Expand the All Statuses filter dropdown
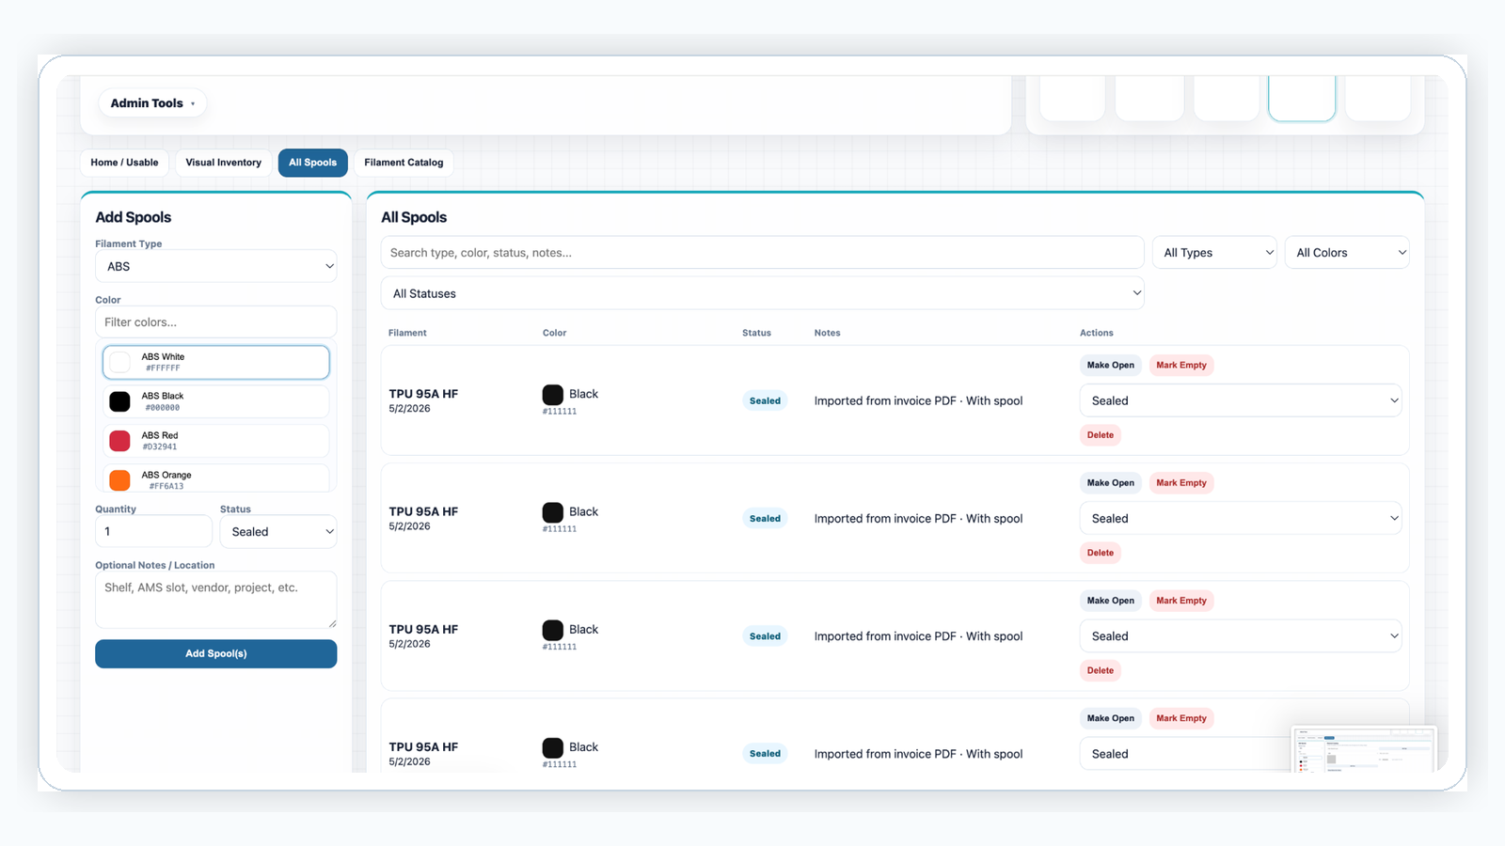The image size is (1505, 846). point(762,293)
